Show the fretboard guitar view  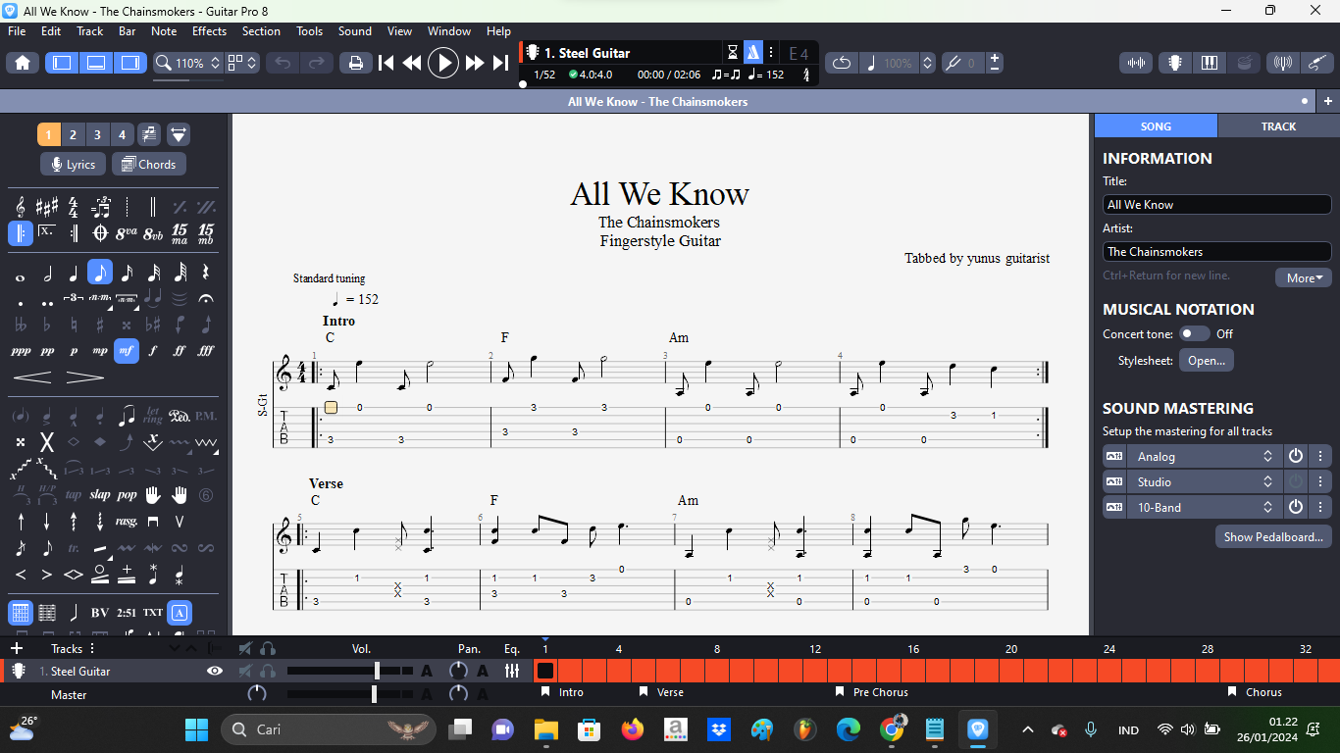pyautogui.click(x=1173, y=63)
